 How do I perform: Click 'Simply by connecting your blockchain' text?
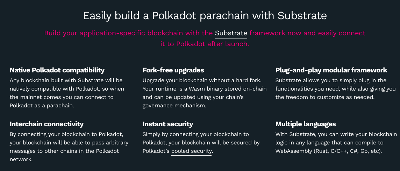coord(196,134)
